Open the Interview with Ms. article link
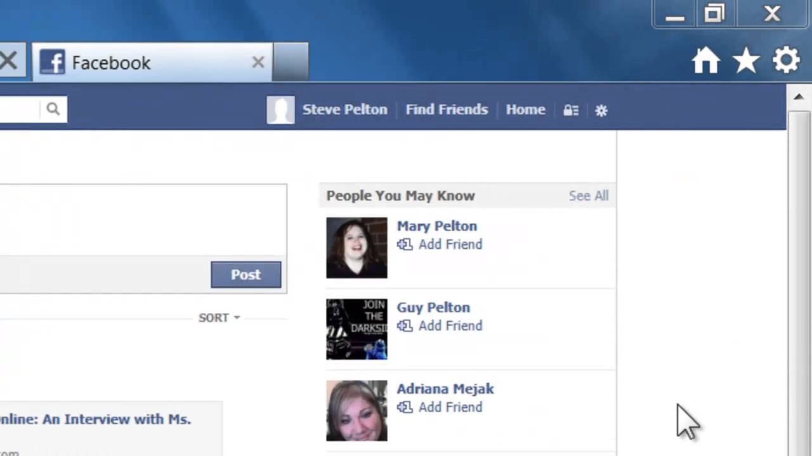The image size is (812, 456). [95, 419]
